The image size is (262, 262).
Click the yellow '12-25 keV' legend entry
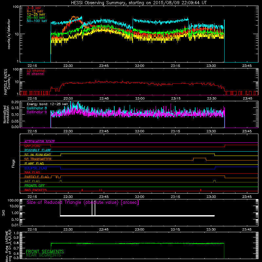(x=36, y=14)
